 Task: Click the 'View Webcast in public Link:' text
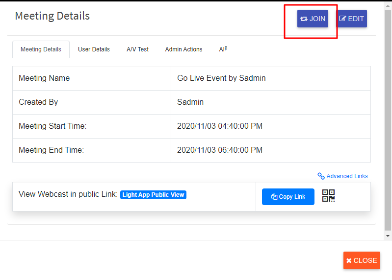pyautogui.click(x=68, y=194)
